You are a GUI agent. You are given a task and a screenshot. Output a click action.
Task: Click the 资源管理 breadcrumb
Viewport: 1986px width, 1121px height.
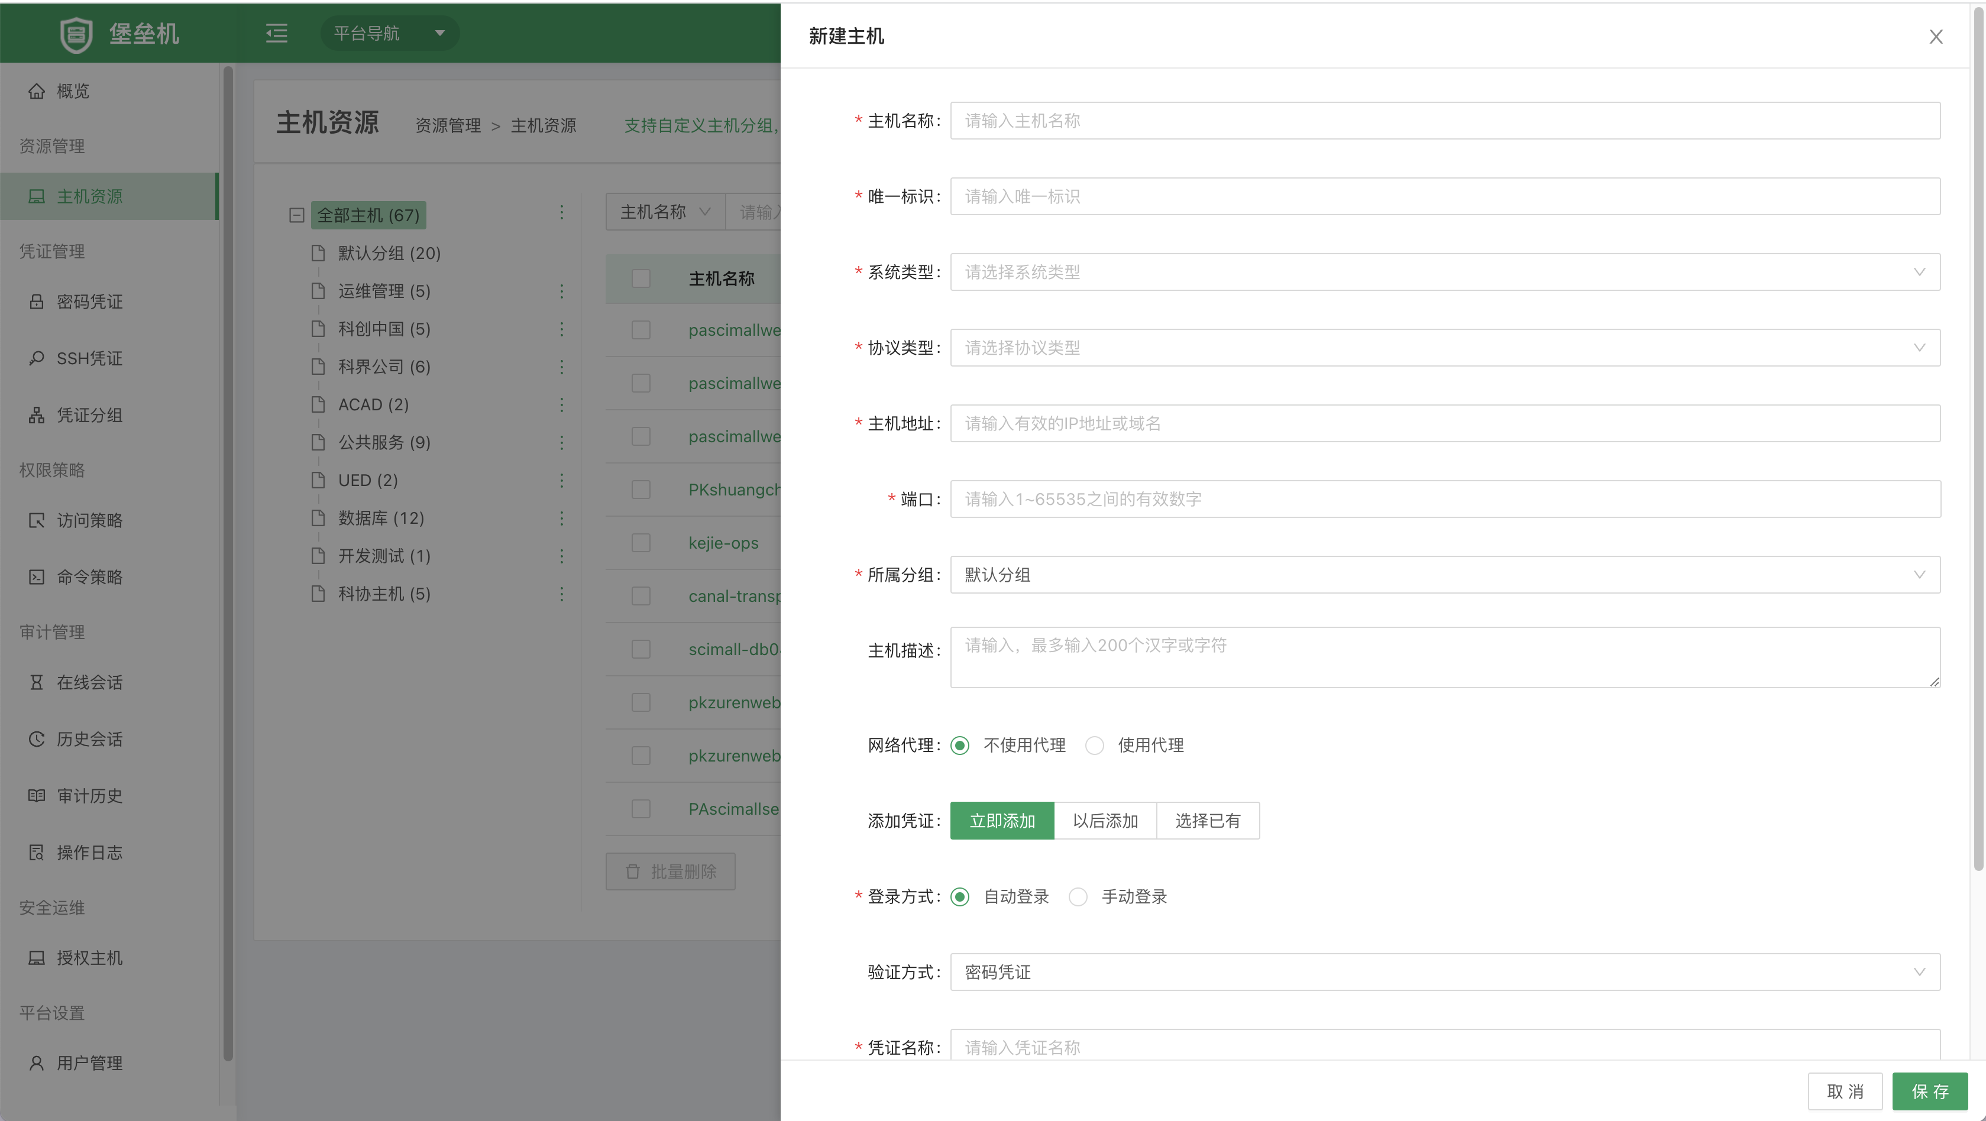coord(448,126)
